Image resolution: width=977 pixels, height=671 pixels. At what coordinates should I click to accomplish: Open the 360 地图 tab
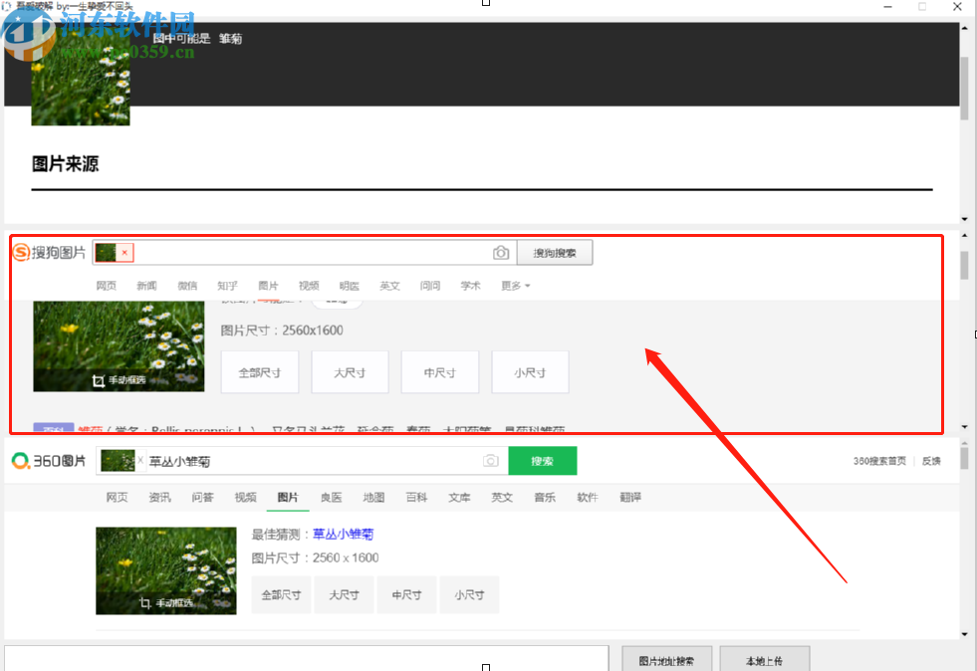coord(373,497)
